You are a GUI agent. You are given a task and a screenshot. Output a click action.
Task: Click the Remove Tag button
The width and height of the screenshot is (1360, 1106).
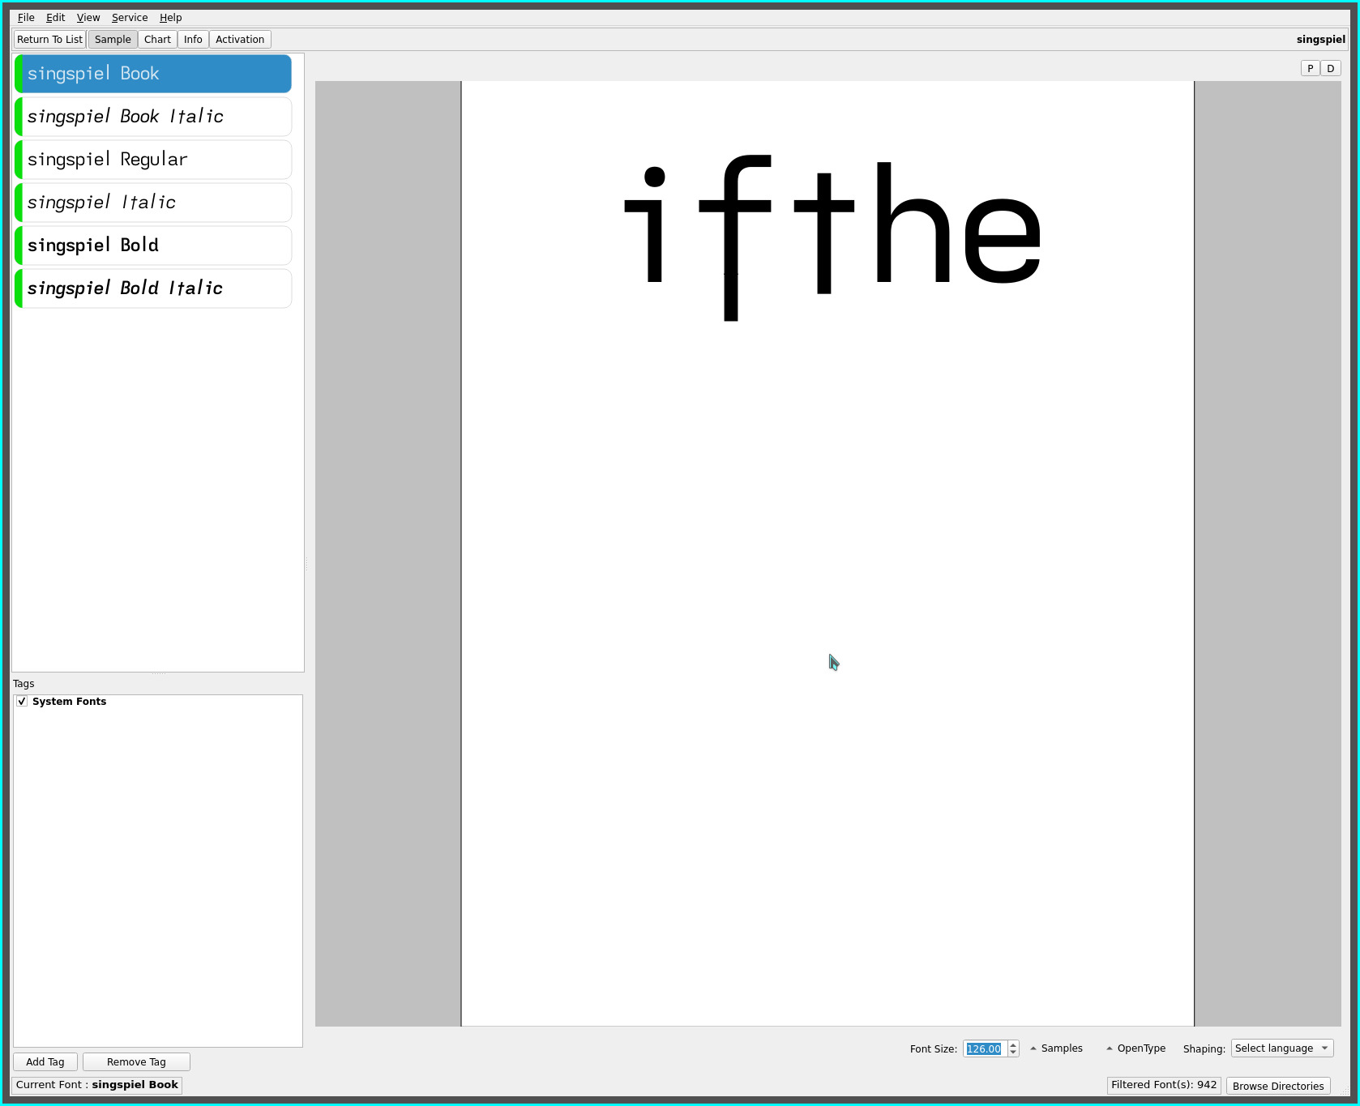pos(136,1062)
